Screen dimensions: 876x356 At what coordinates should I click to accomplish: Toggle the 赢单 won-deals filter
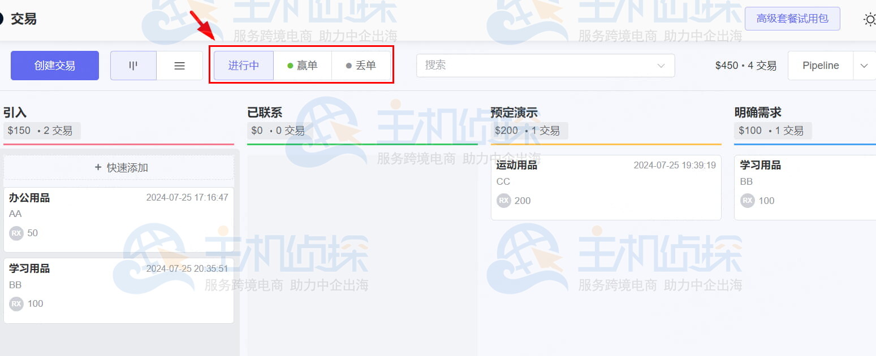(x=304, y=64)
